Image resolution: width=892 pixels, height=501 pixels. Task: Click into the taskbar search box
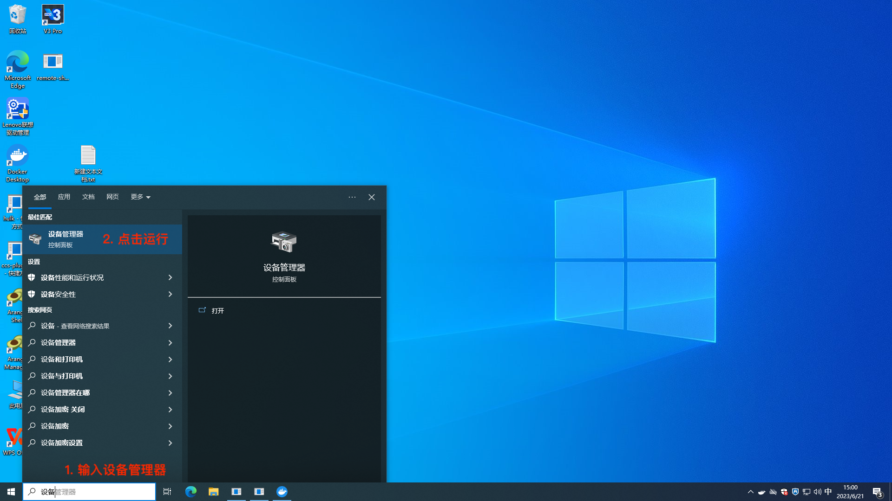89,492
